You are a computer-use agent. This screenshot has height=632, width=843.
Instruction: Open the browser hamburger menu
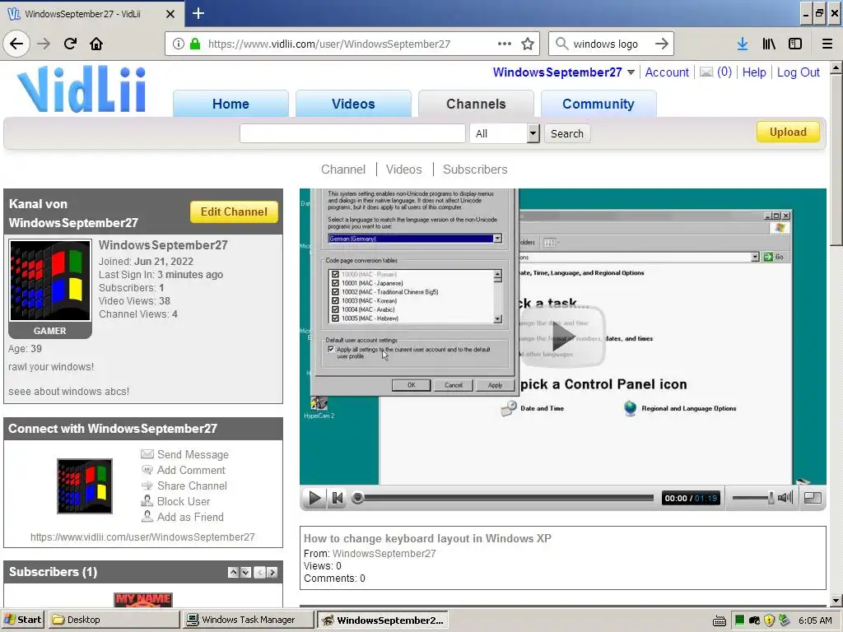827,44
